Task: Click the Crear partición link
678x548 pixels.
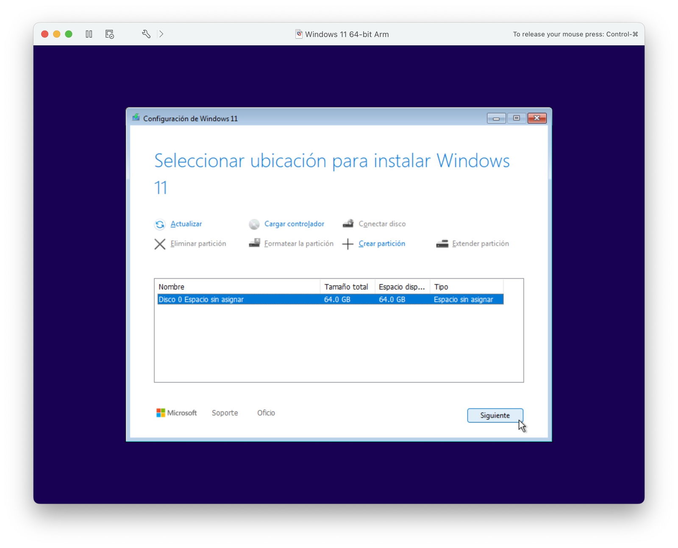Action: pos(382,243)
